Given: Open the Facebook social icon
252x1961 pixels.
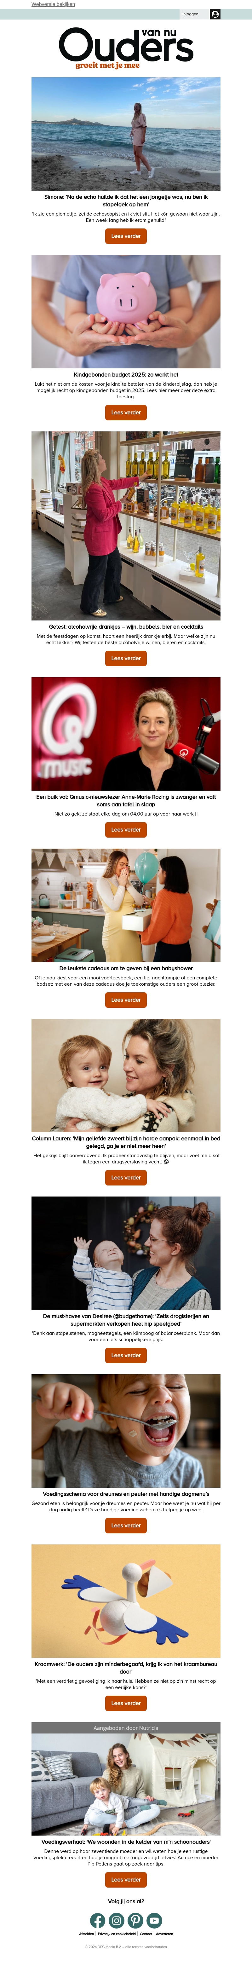Looking at the screenshot, I should [x=97, y=1921].
